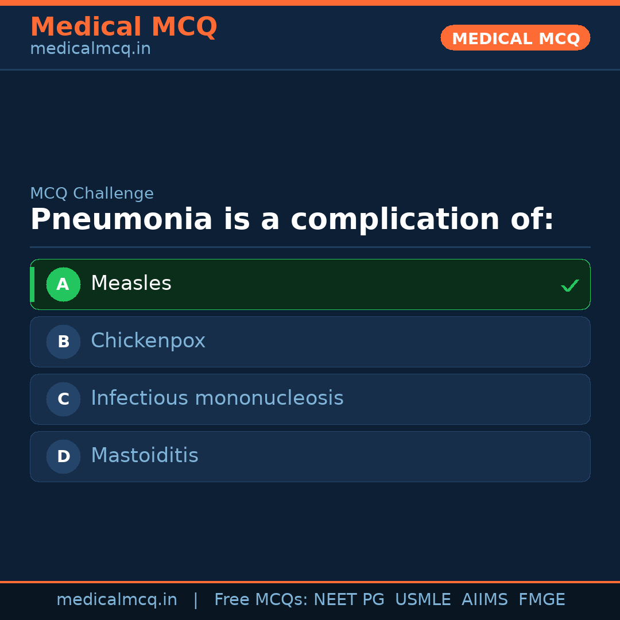Screen dimensions: 620x620
Task: Open the medicalmcq.in link in the header
Action: tap(90, 49)
